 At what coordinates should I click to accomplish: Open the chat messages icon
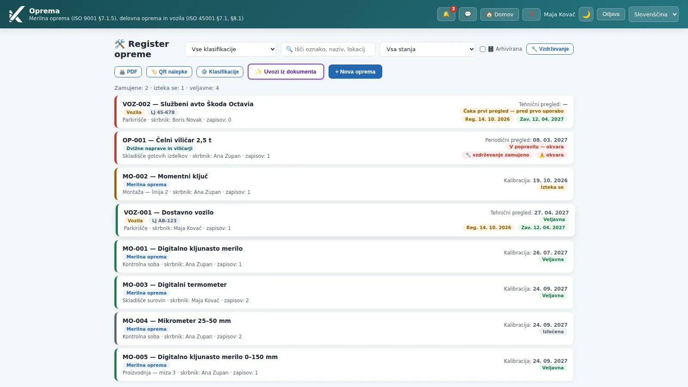coord(468,14)
